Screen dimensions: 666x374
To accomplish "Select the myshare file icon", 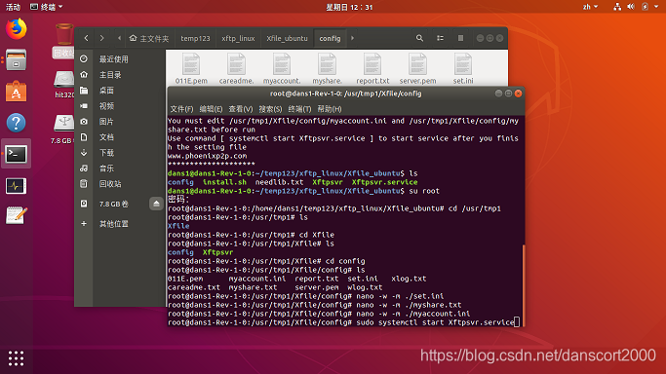I will [327, 68].
